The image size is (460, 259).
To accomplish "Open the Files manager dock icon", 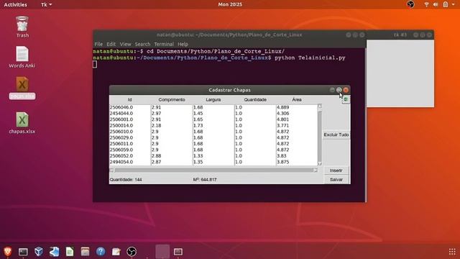I will click(85, 252).
